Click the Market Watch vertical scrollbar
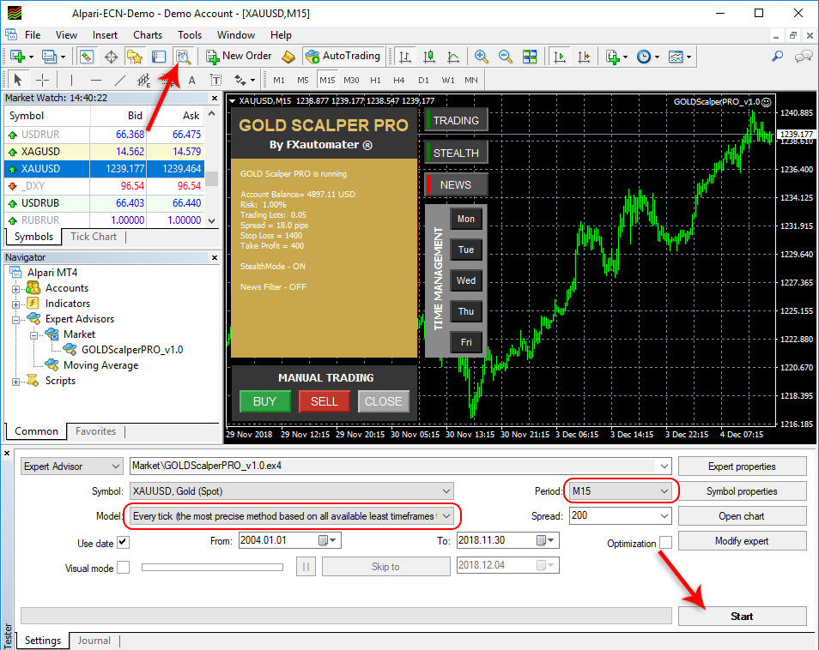 pyautogui.click(x=211, y=167)
